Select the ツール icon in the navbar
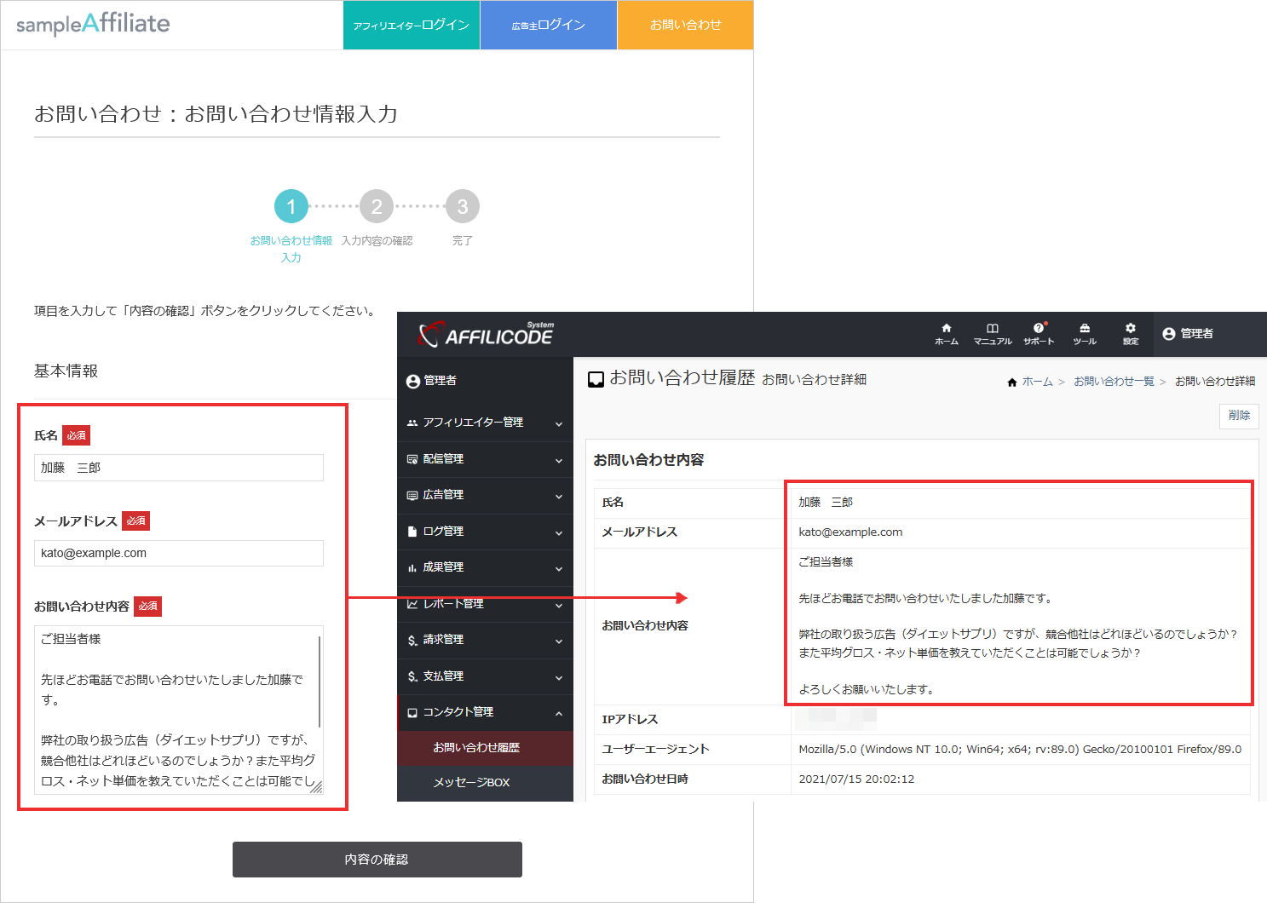Viewport: 1267px width, 903px height. (x=1084, y=332)
